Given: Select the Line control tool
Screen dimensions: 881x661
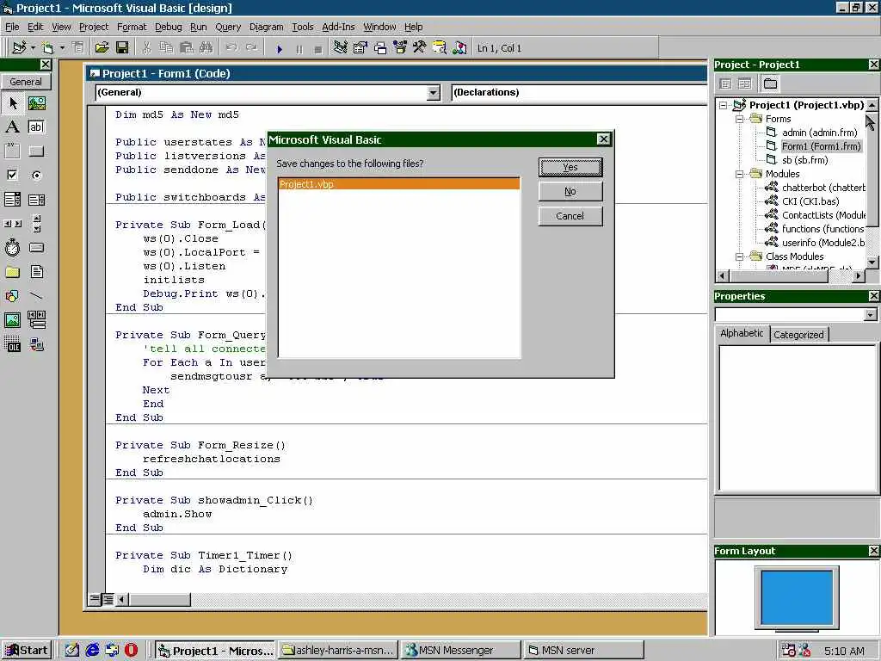Looking at the screenshot, I should click(x=36, y=296).
